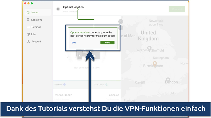211x118 pixels.
Task: Open Optimal location selector
Action: [x=73, y=7]
